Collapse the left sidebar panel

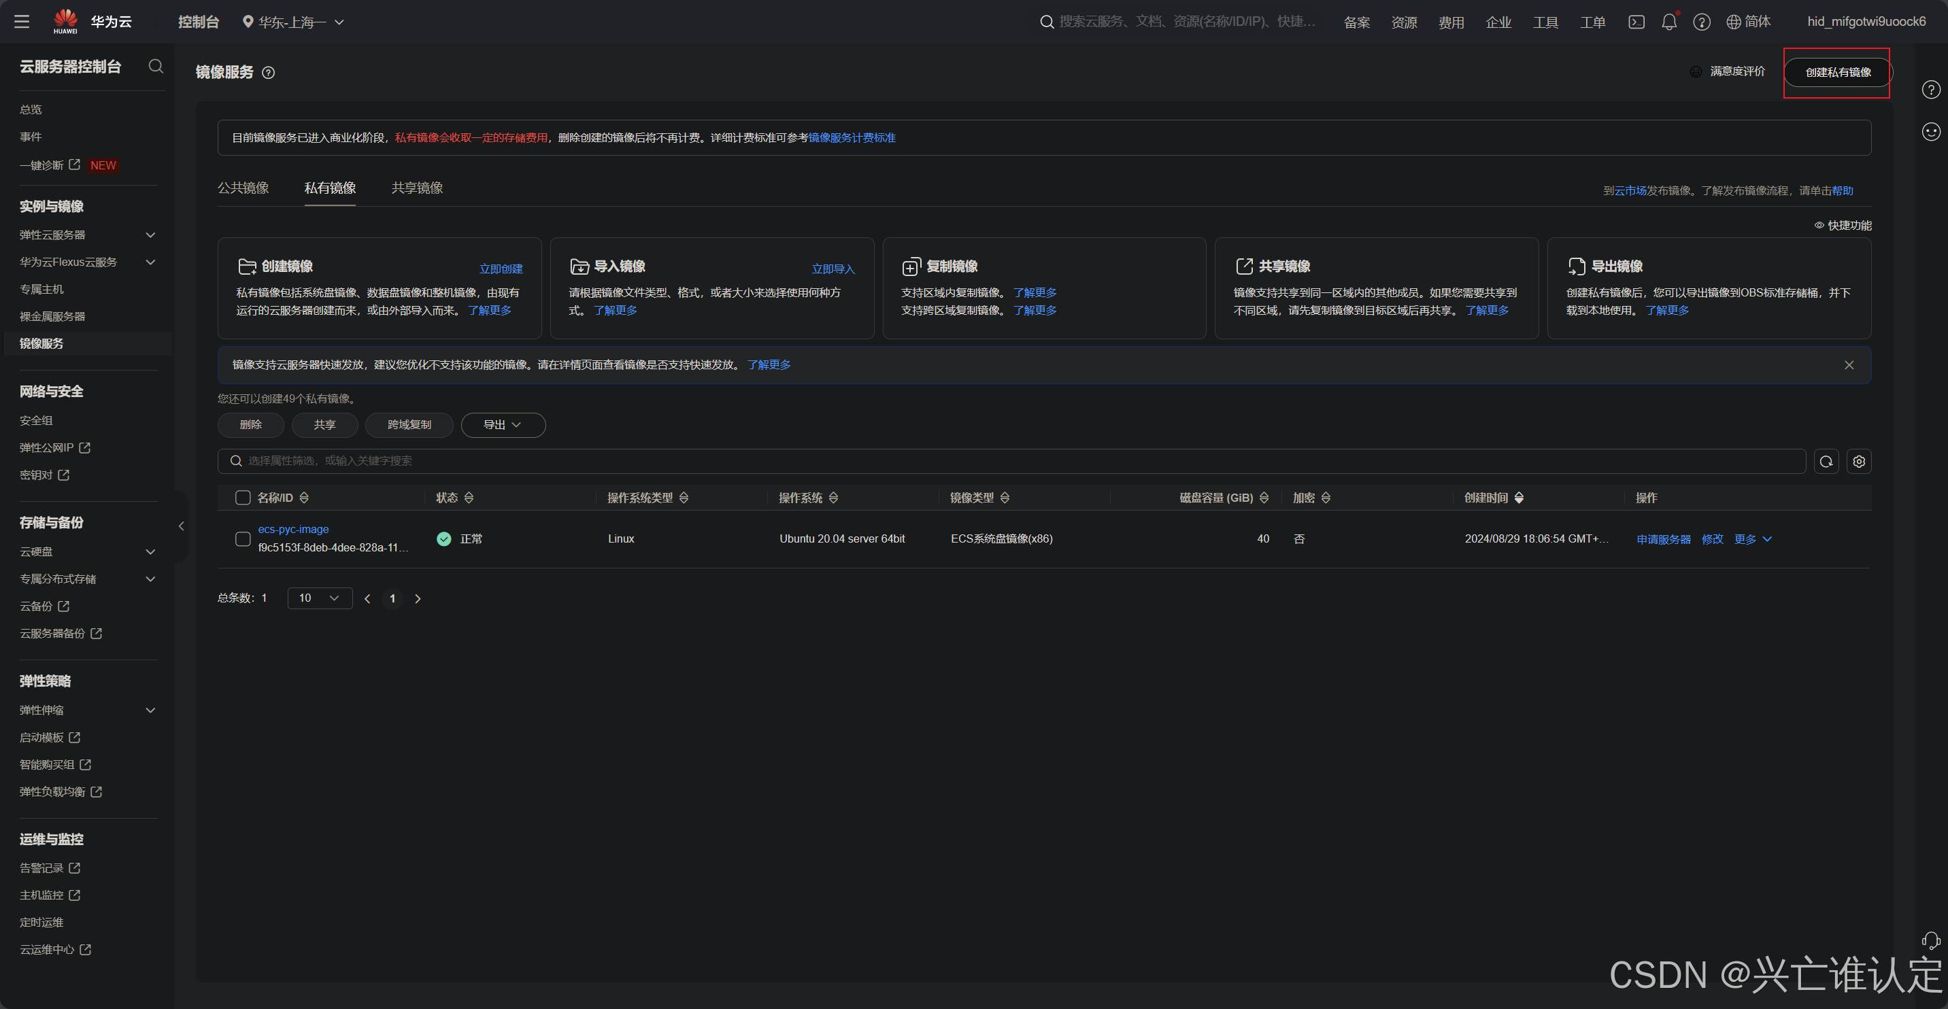click(x=181, y=526)
